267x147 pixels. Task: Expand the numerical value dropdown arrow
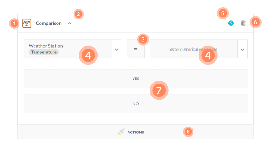point(242,49)
